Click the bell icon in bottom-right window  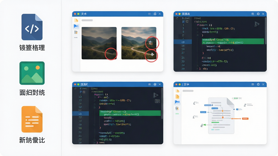click(258, 84)
